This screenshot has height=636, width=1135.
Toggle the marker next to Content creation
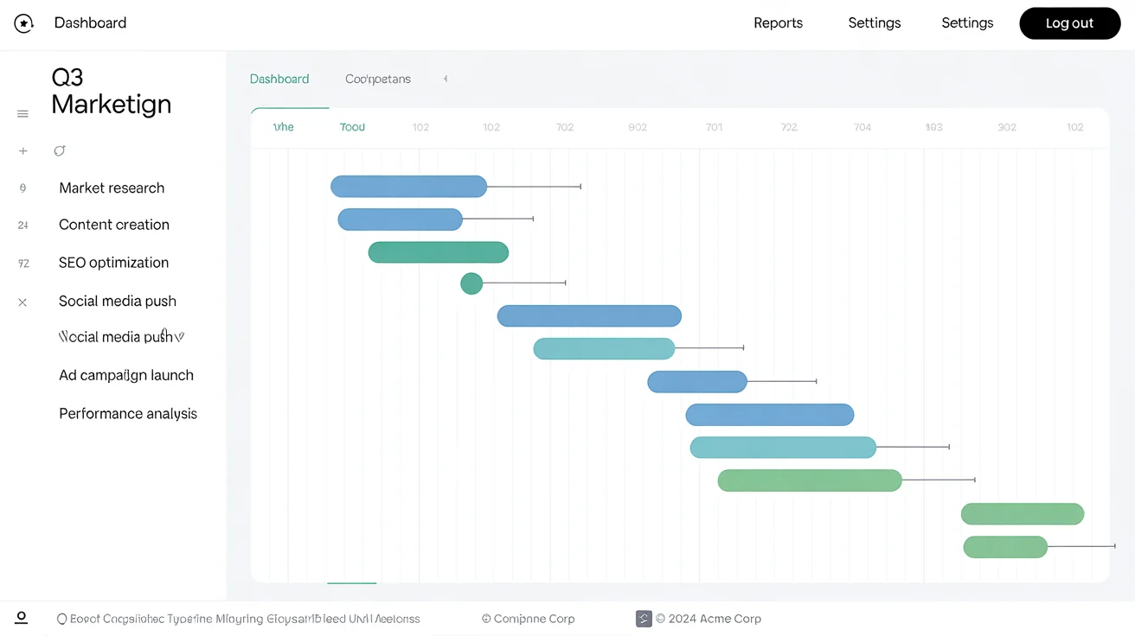[22, 225]
